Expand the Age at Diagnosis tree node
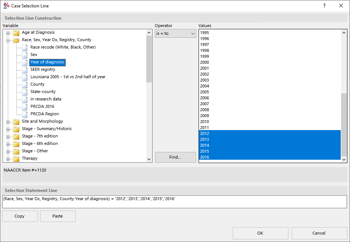The height and width of the screenshot is (242, 350). (8, 33)
